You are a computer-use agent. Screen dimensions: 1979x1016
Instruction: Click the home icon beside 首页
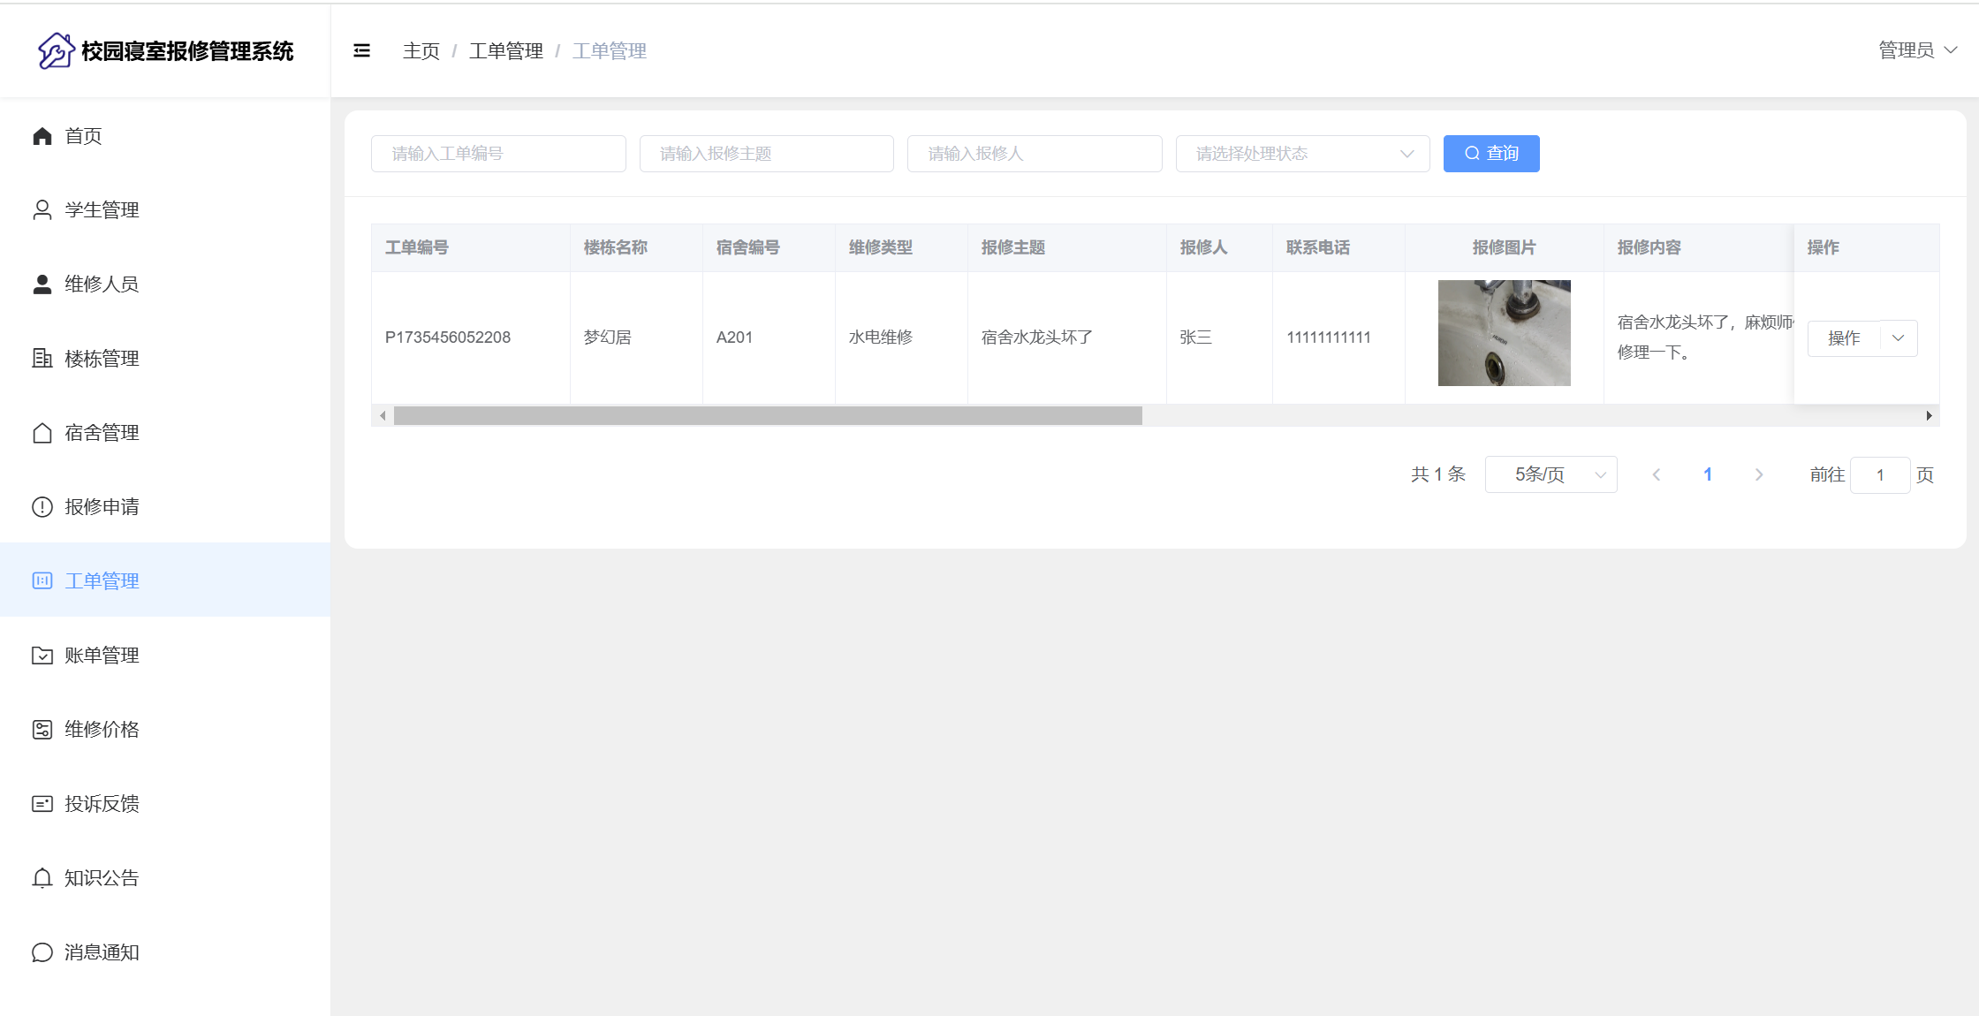(42, 136)
